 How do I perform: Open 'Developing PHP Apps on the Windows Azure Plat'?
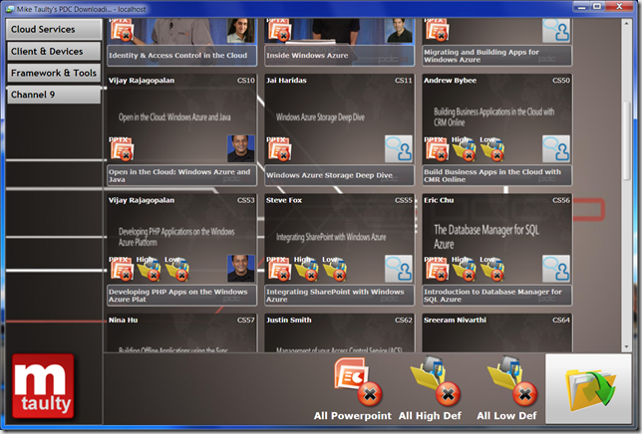point(181,295)
